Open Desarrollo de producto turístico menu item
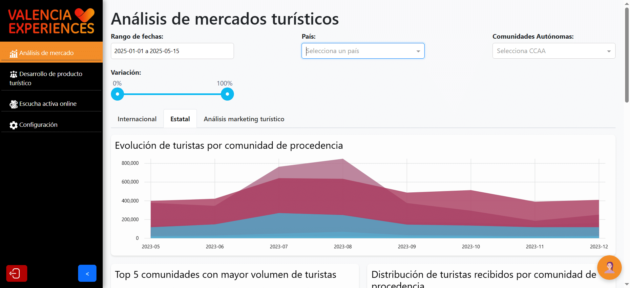 tap(51, 78)
